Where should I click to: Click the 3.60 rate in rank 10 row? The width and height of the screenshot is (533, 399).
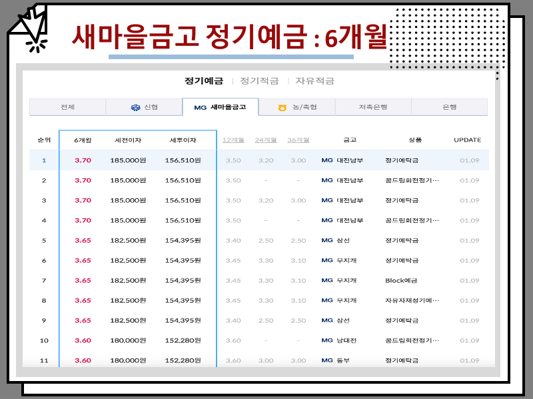coord(83,340)
